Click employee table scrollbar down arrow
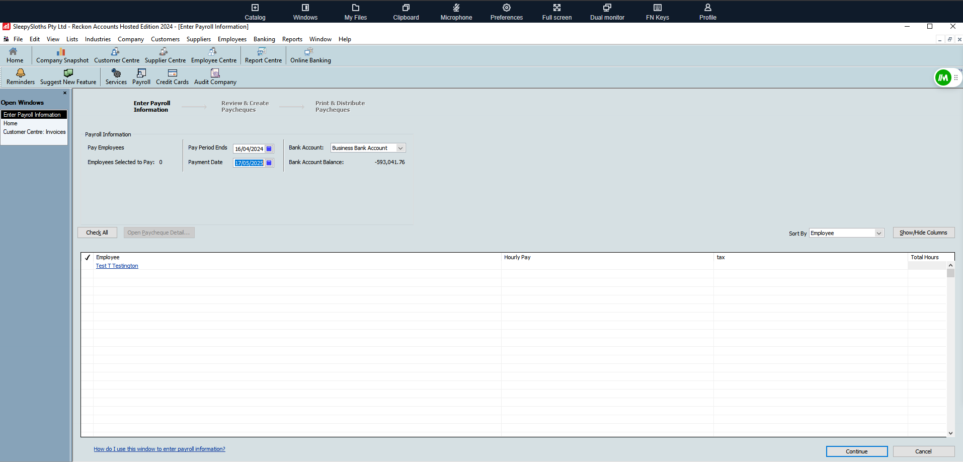Viewport: 963px width, 462px height. click(950, 433)
